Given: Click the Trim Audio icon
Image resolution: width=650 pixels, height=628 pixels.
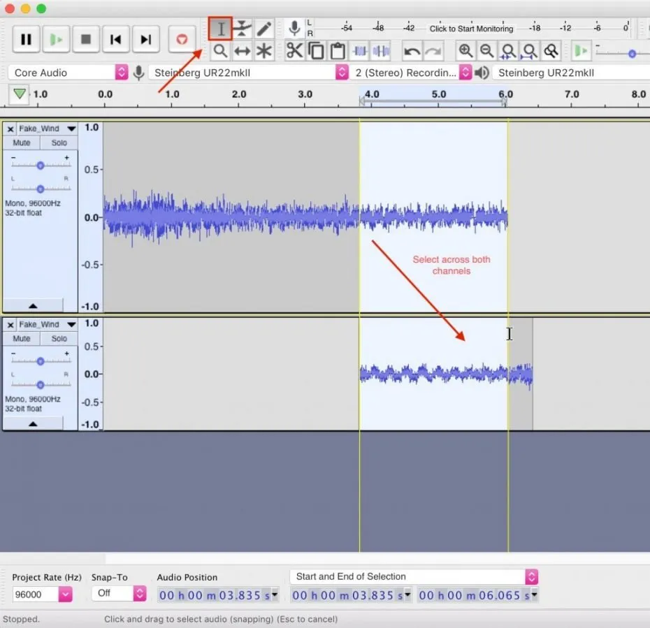Looking at the screenshot, I should (359, 50).
